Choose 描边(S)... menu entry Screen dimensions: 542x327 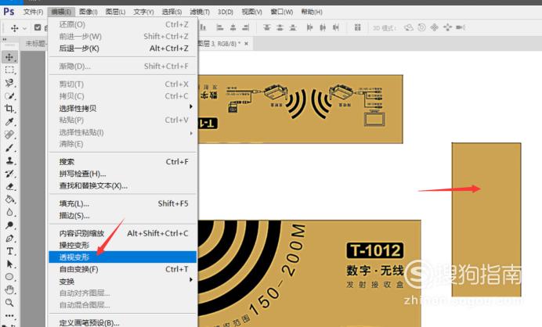(x=123, y=216)
